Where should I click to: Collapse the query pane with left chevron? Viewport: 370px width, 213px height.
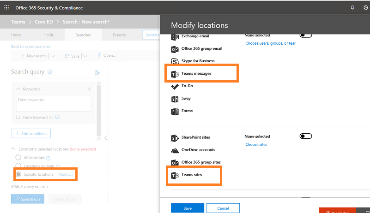(x=106, y=137)
